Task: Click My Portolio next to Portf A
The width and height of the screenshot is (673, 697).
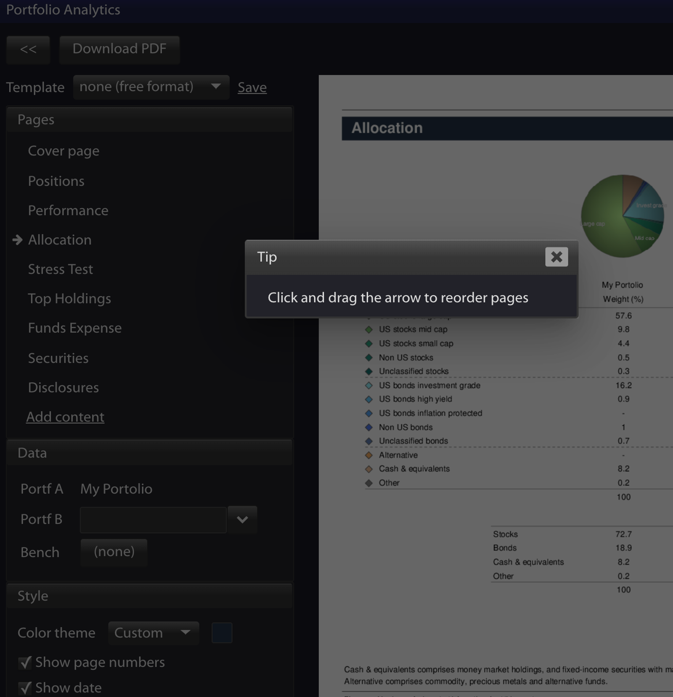Action: click(x=116, y=489)
